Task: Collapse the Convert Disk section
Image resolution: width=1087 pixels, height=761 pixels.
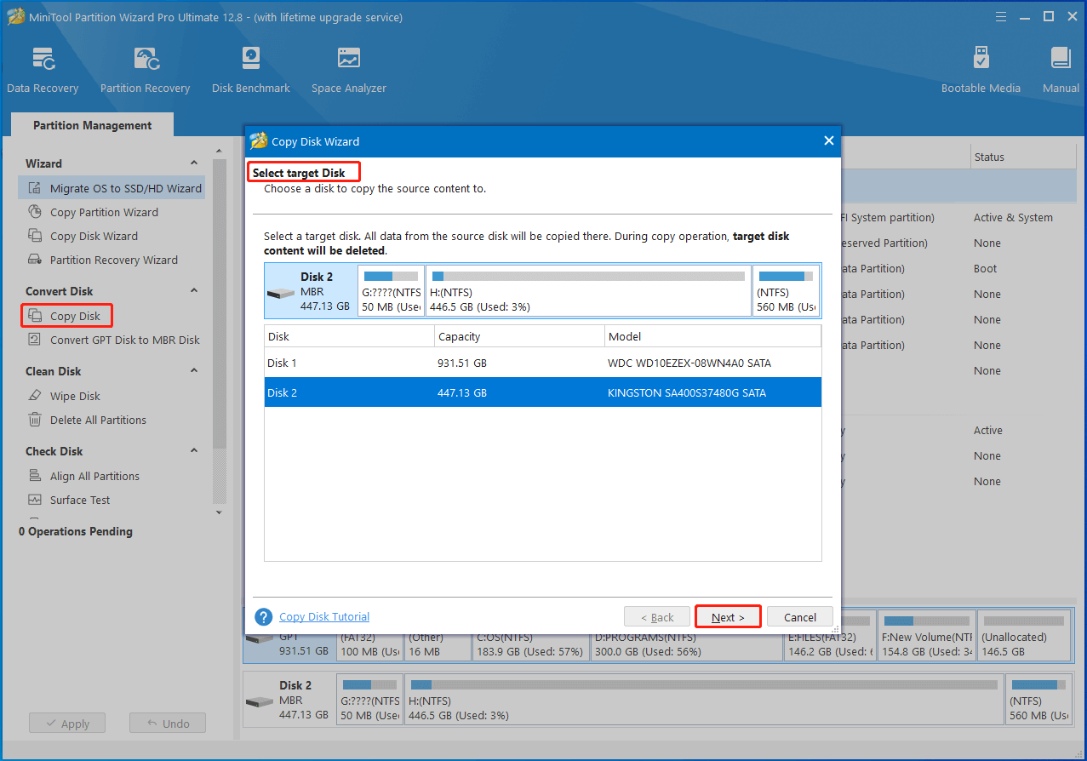Action: pos(194,291)
